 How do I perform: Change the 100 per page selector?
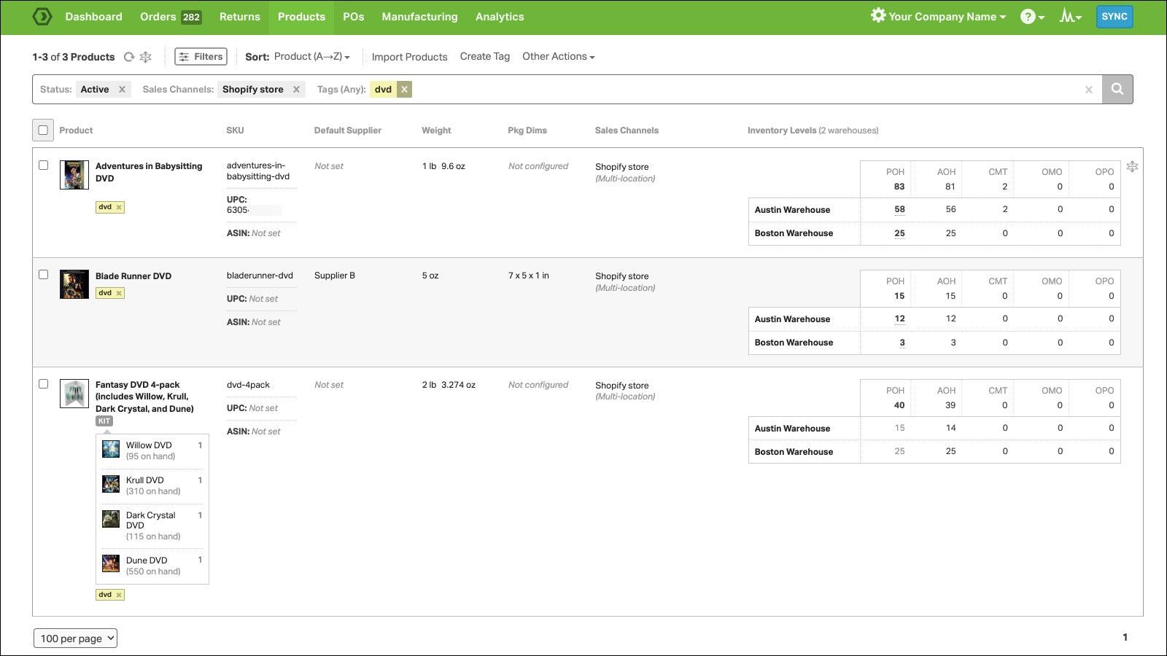75,639
